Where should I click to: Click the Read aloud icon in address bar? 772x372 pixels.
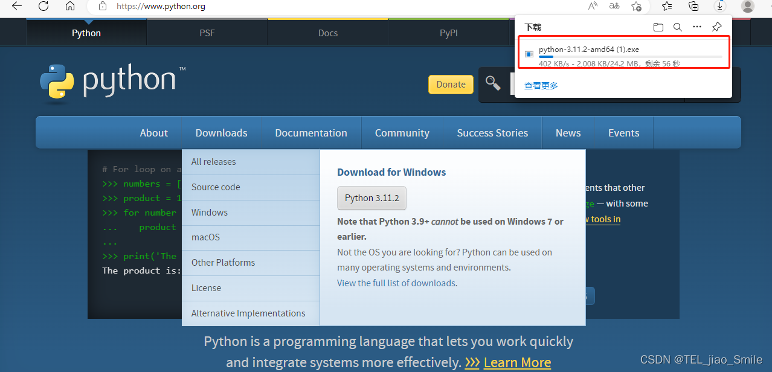[592, 7]
